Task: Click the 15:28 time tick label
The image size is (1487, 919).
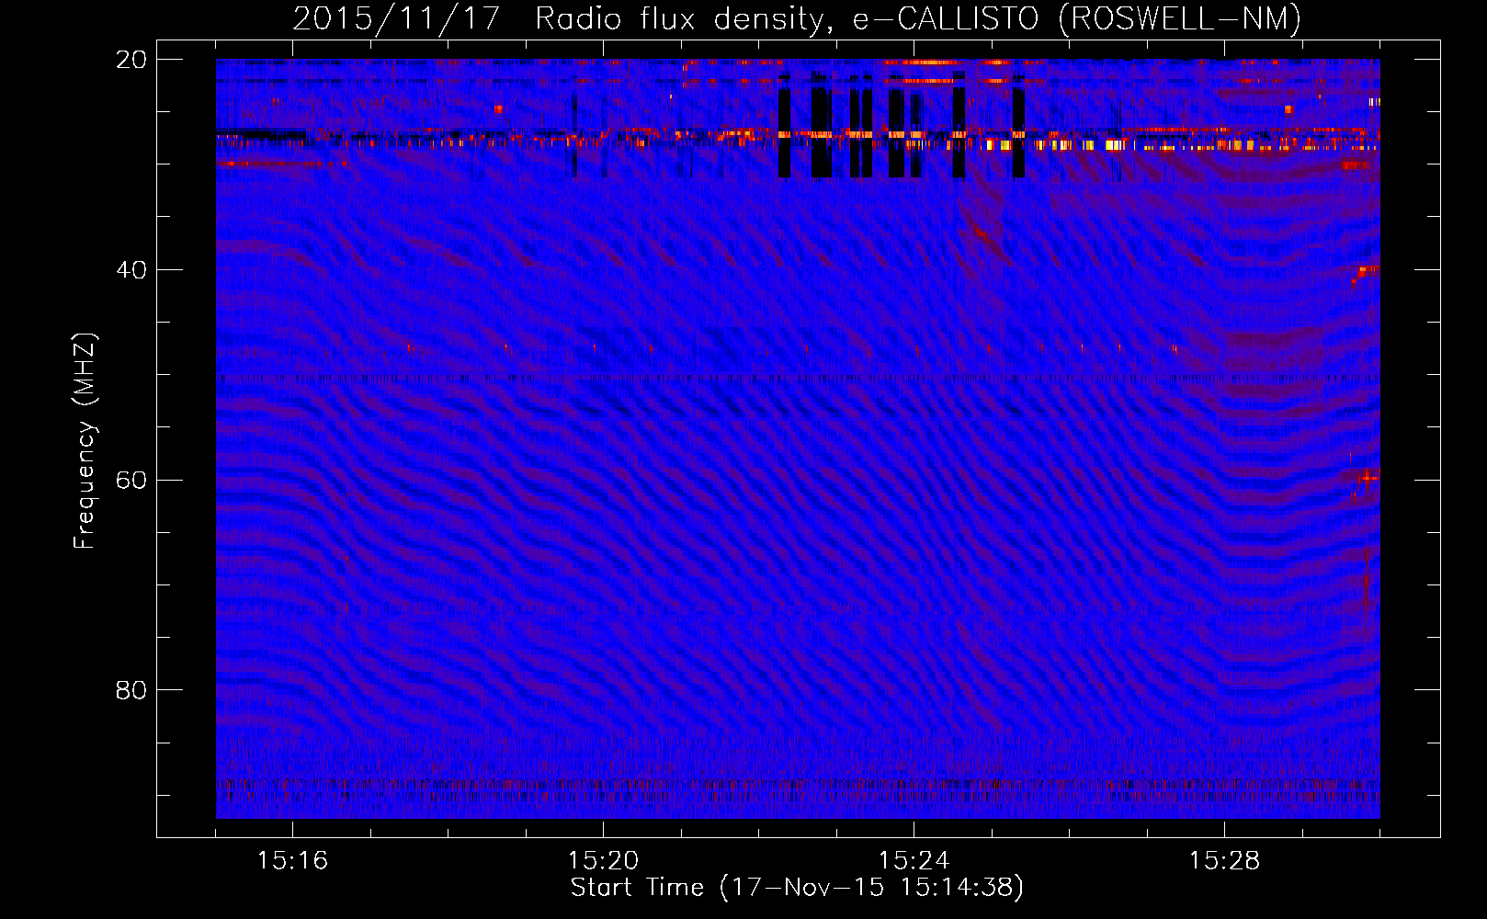Action: tap(1224, 861)
